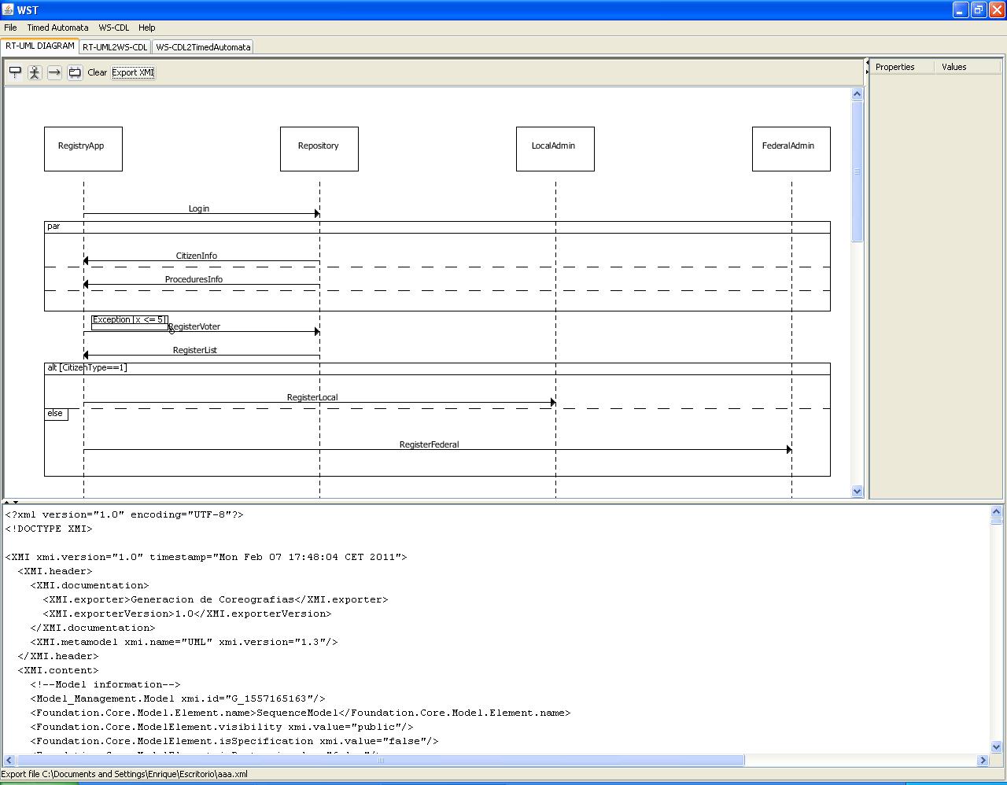Screen dimensions: 1007x785
Task: Click the Values column header
Action: coord(954,67)
